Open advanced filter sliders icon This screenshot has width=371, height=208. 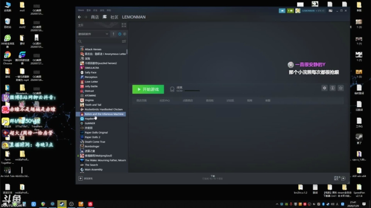tap(124, 41)
